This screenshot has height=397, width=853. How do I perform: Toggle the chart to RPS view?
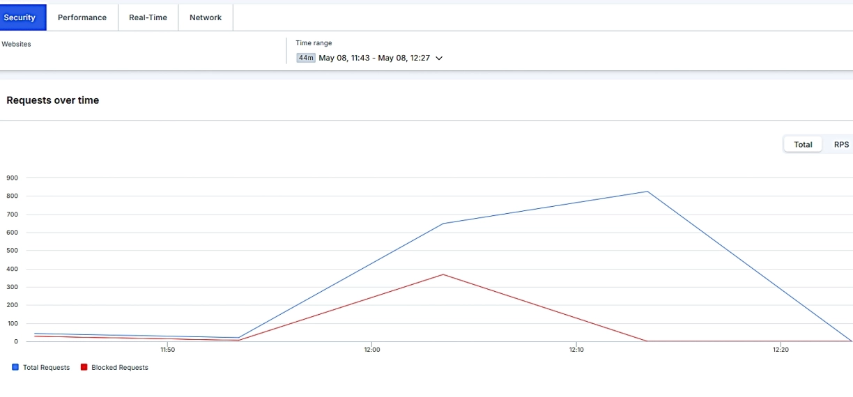(841, 144)
